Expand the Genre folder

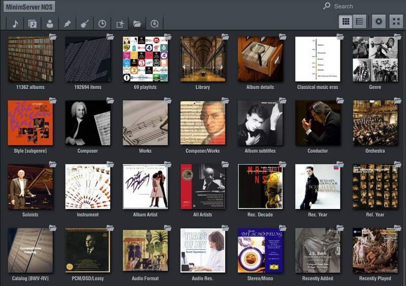pyautogui.click(x=375, y=59)
